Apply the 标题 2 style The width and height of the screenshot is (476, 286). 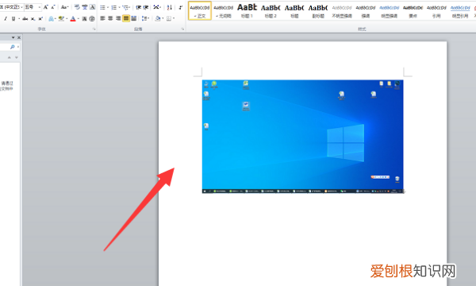(x=271, y=10)
